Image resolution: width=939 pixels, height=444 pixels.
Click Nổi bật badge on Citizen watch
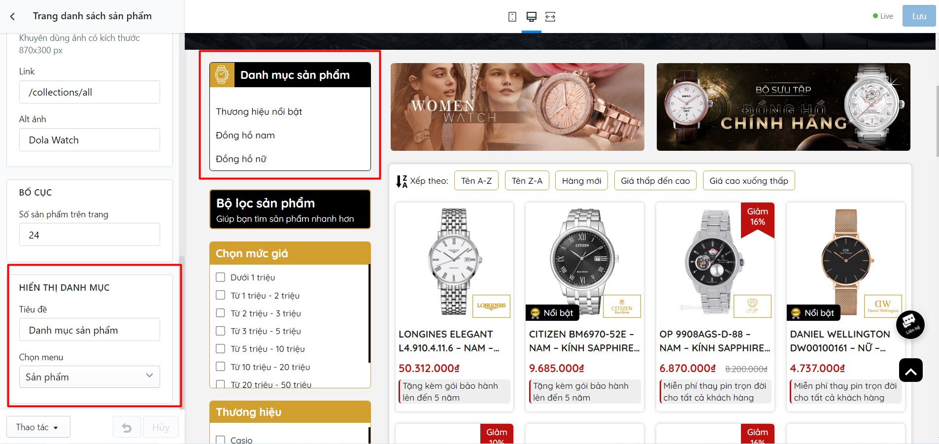[552, 313]
